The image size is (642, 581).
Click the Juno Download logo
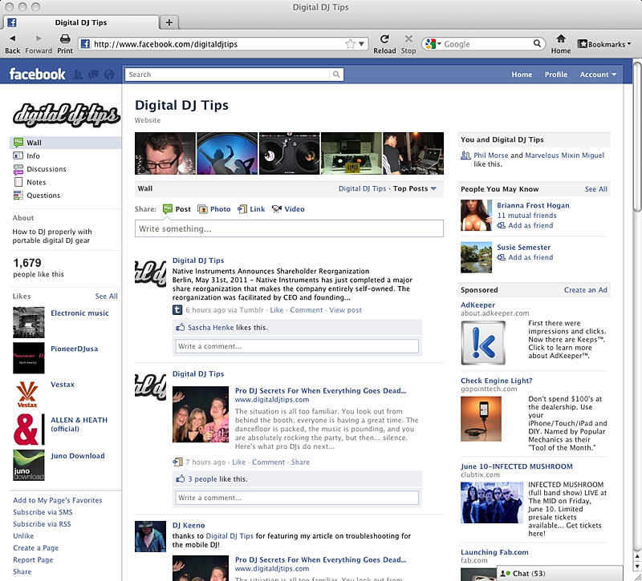click(28, 465)
